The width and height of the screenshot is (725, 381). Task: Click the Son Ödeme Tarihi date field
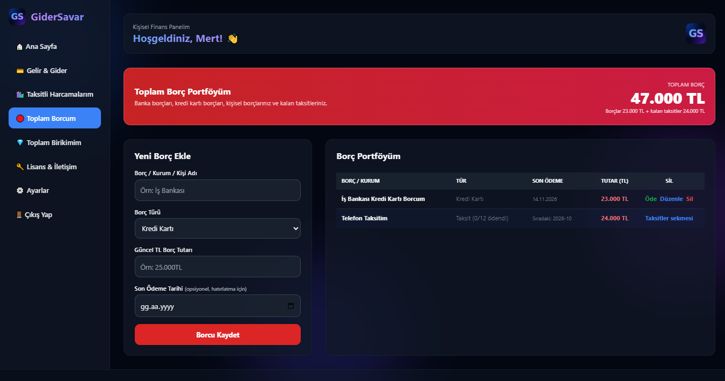(218, 306)
